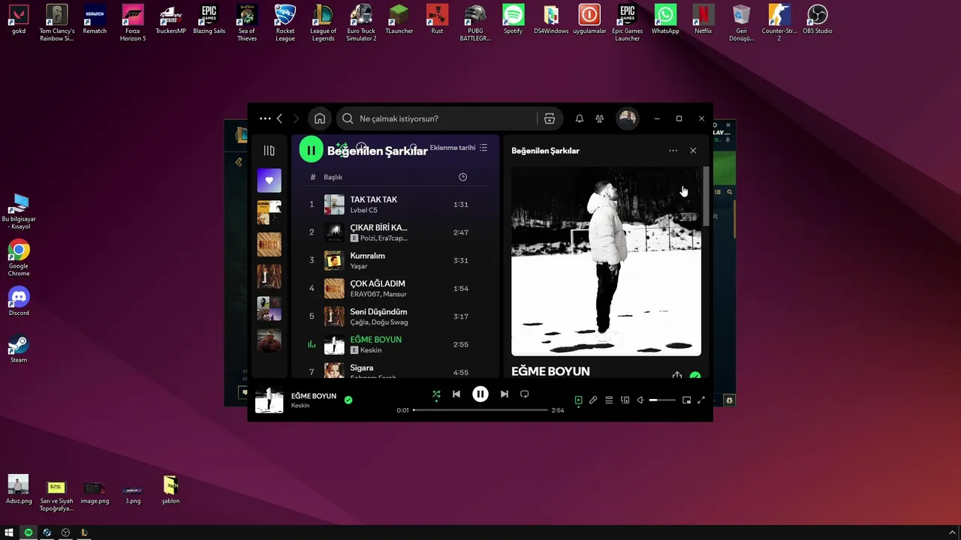The height and width of the screenshot is (540, 961).
Task: Open the Steam desktop shortcut
Action: click(19, 349)
